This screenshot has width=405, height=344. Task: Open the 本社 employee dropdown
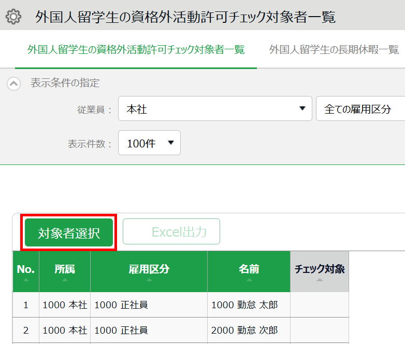[x=215, y=109]
